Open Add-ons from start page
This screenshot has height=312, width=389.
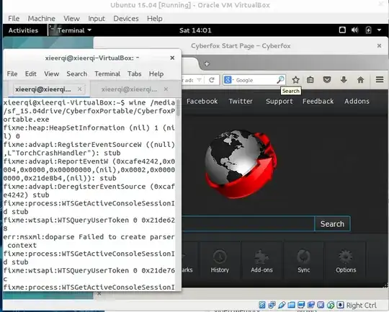261,261
